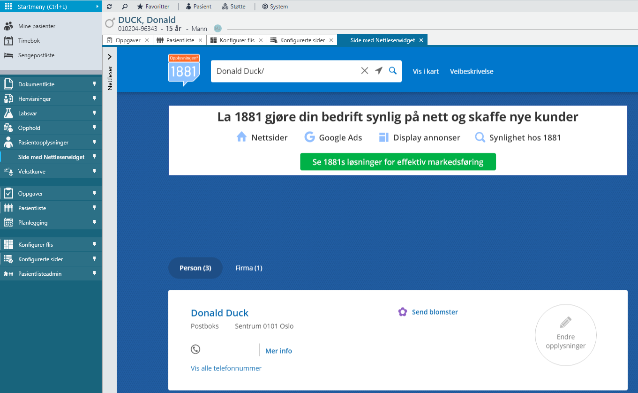Toggle the pin next to Vekstkurve
This screenshot has width=638, height=393.
click(94, 171)
